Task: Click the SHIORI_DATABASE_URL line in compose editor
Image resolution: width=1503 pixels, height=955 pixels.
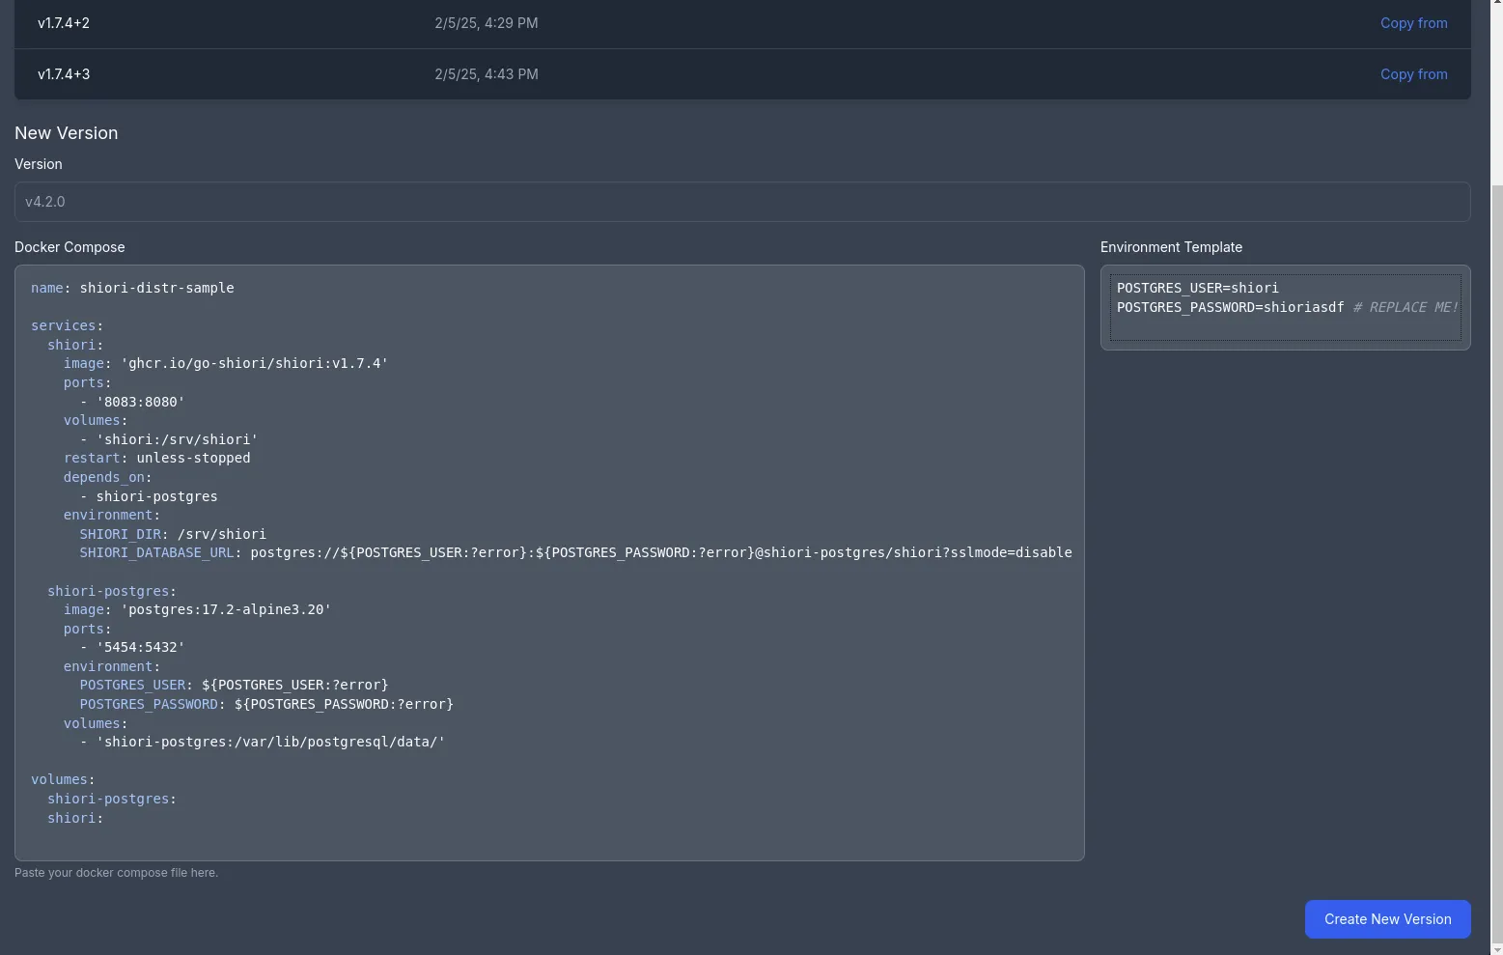Action: pyautogui.click(x=575, y=552)
